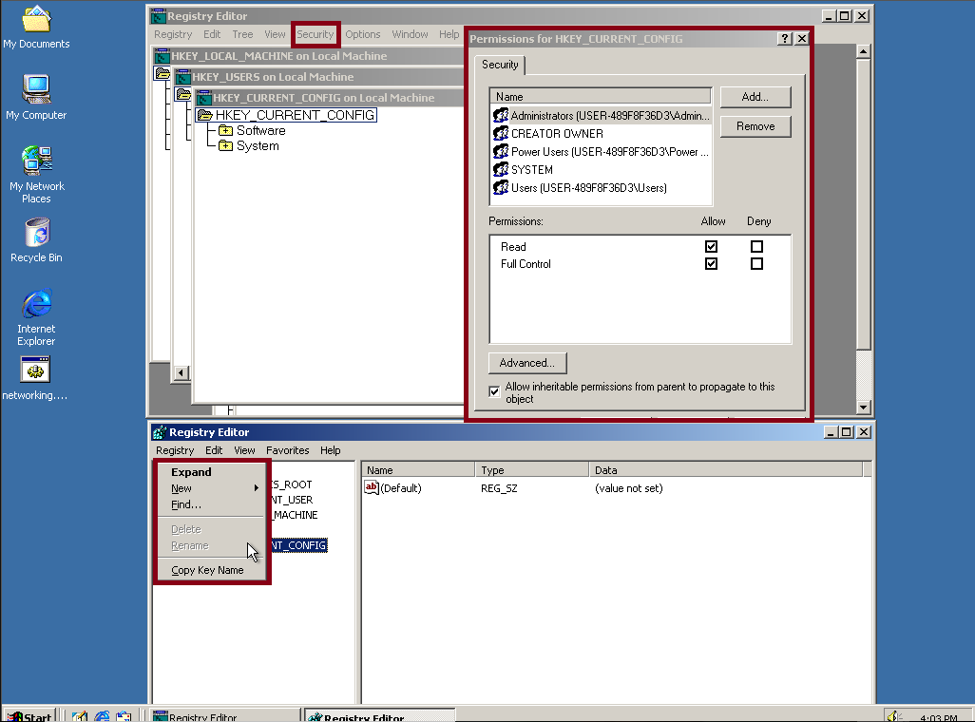Disable inheritable permissions from parent

click(494, 390)
